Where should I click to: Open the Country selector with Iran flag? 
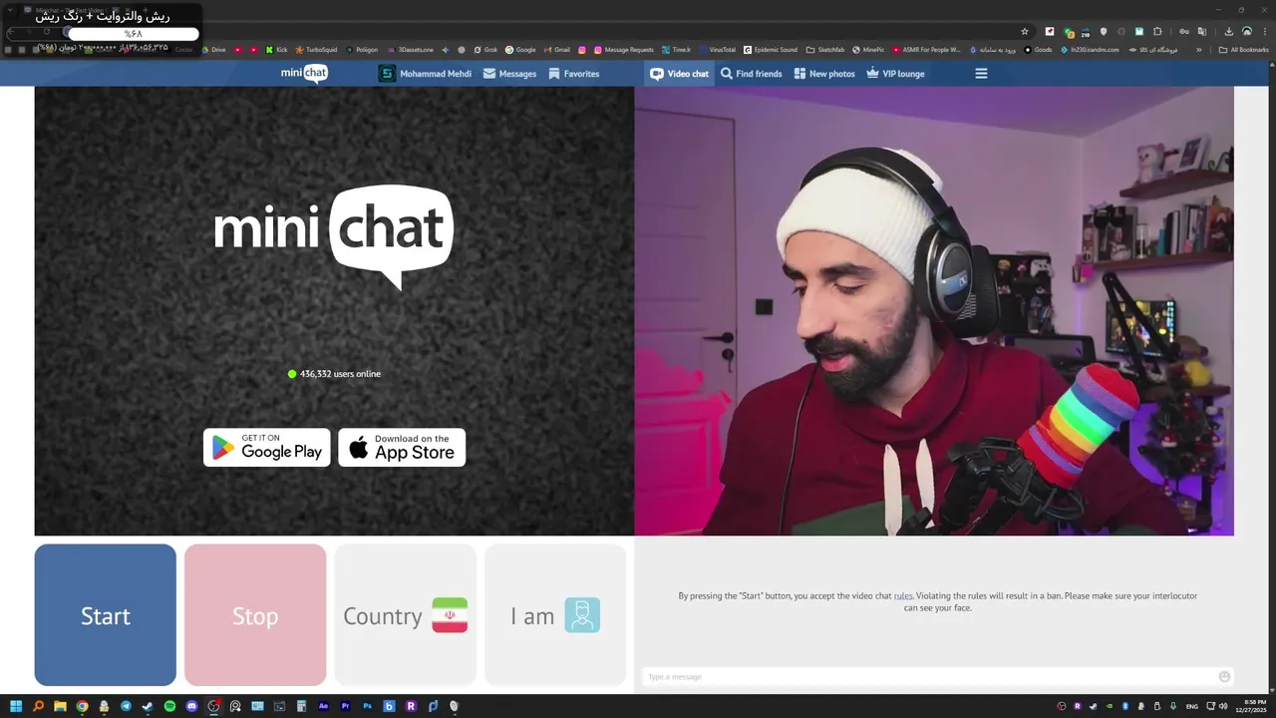pos(405,615)
